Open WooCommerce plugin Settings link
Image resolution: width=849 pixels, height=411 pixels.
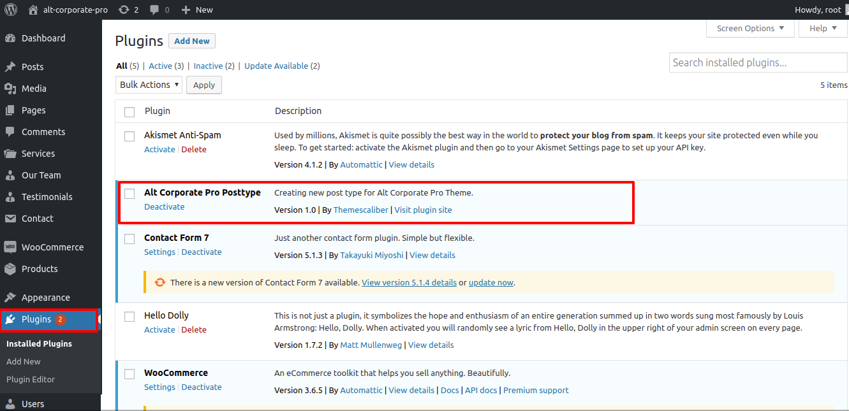click(159, 387)
